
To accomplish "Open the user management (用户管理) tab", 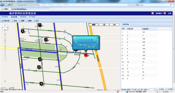I will coord(32,17).
